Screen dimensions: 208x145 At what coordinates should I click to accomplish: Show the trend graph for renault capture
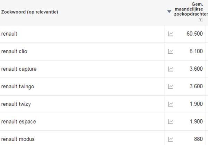point(170,69)
